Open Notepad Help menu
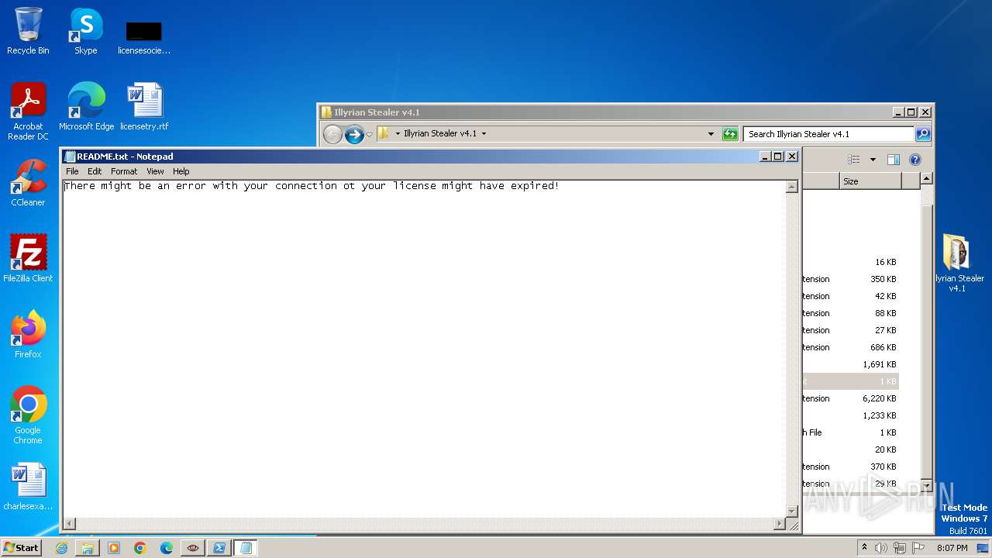The image size is (992, 558). (181, 171)
